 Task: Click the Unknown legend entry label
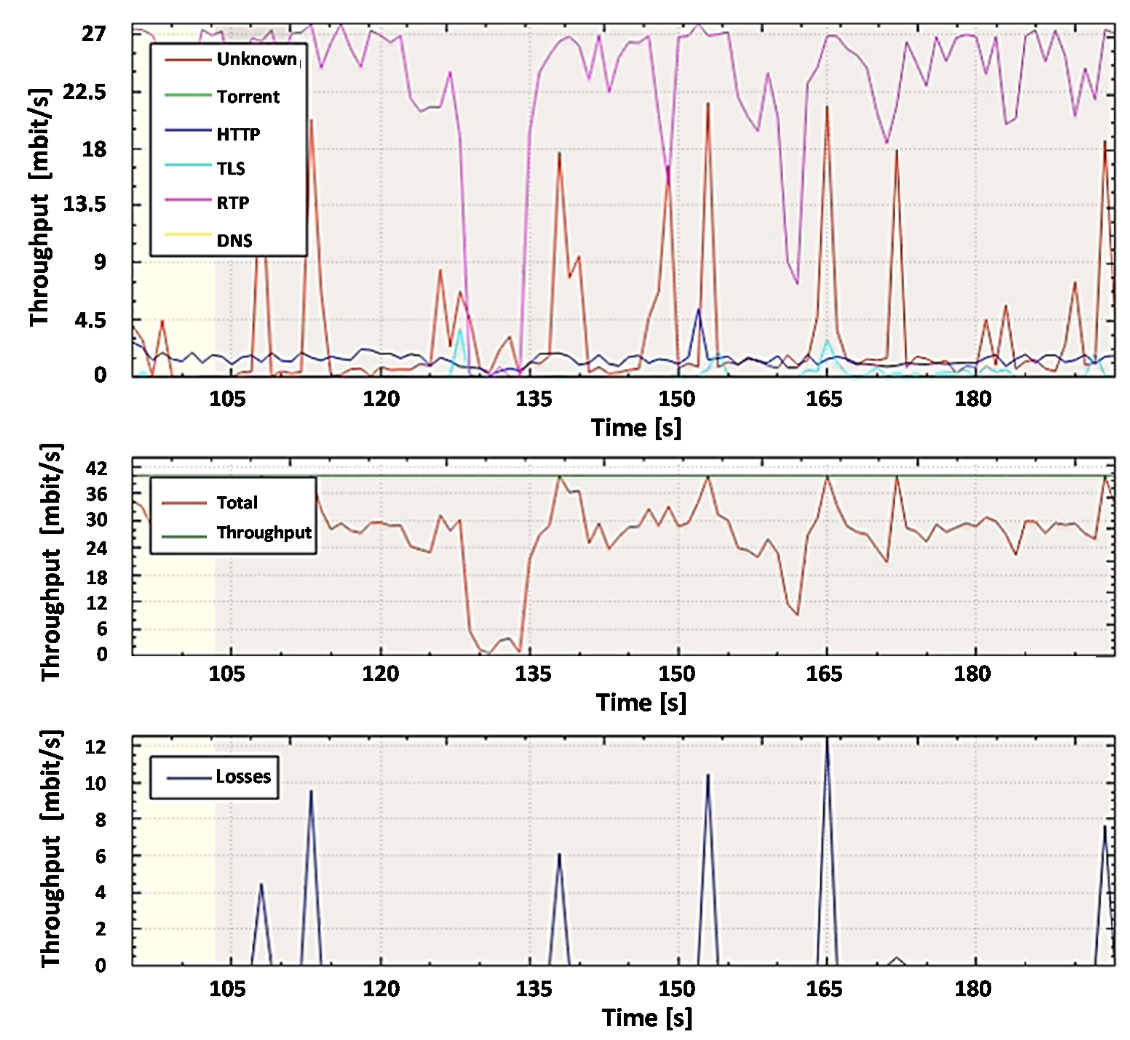point(257,59)
